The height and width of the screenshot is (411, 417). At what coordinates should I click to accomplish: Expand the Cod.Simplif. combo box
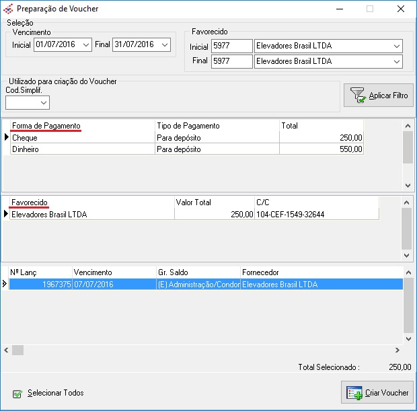tap(44, 103)
